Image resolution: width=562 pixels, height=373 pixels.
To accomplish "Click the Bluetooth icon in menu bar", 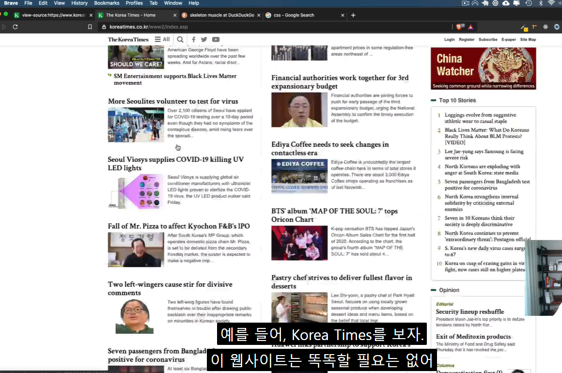I will pos(541,3).
